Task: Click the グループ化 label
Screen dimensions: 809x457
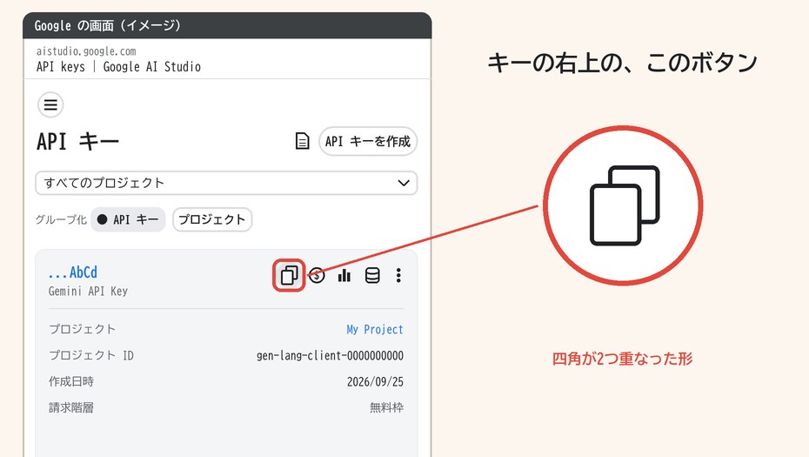Action: click(x=61, y=219)
